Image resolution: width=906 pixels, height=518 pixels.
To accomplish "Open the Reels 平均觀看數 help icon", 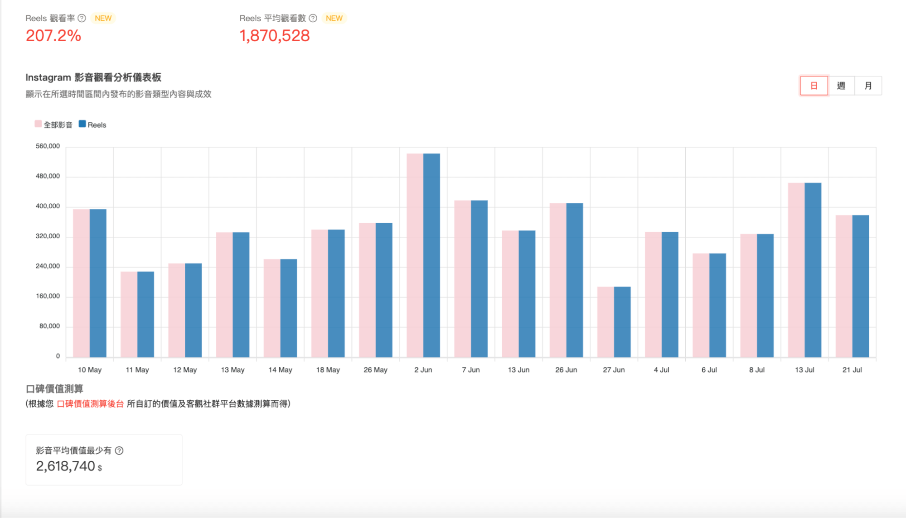I will click(x=313, y=18).
